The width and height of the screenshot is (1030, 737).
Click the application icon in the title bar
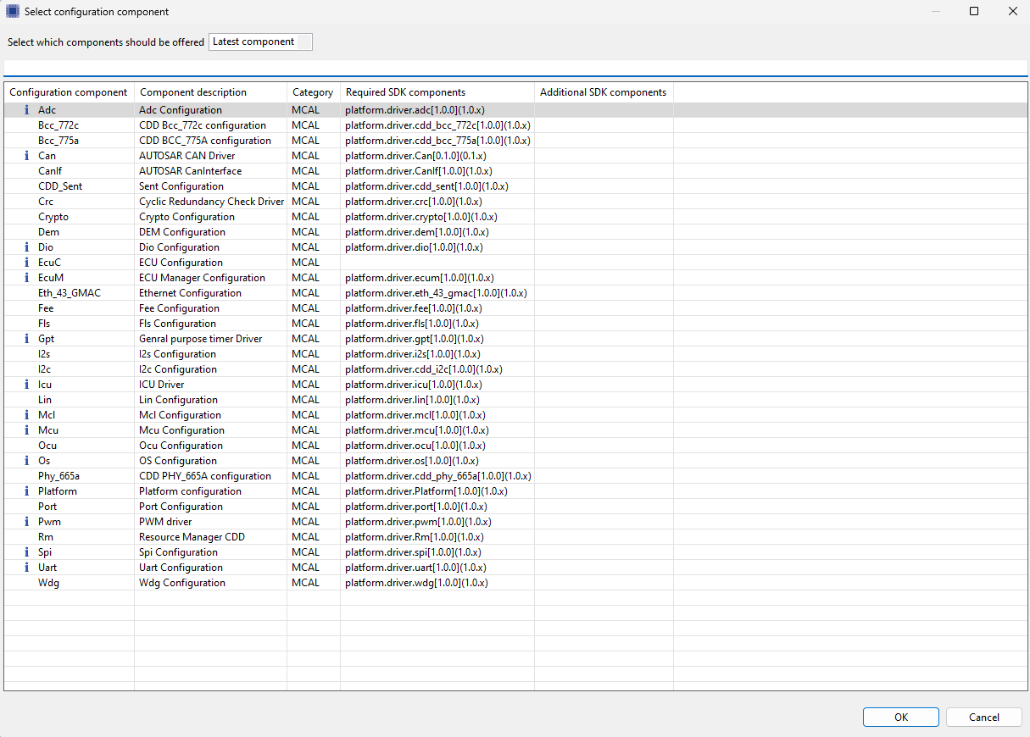[x=11, y=11]
